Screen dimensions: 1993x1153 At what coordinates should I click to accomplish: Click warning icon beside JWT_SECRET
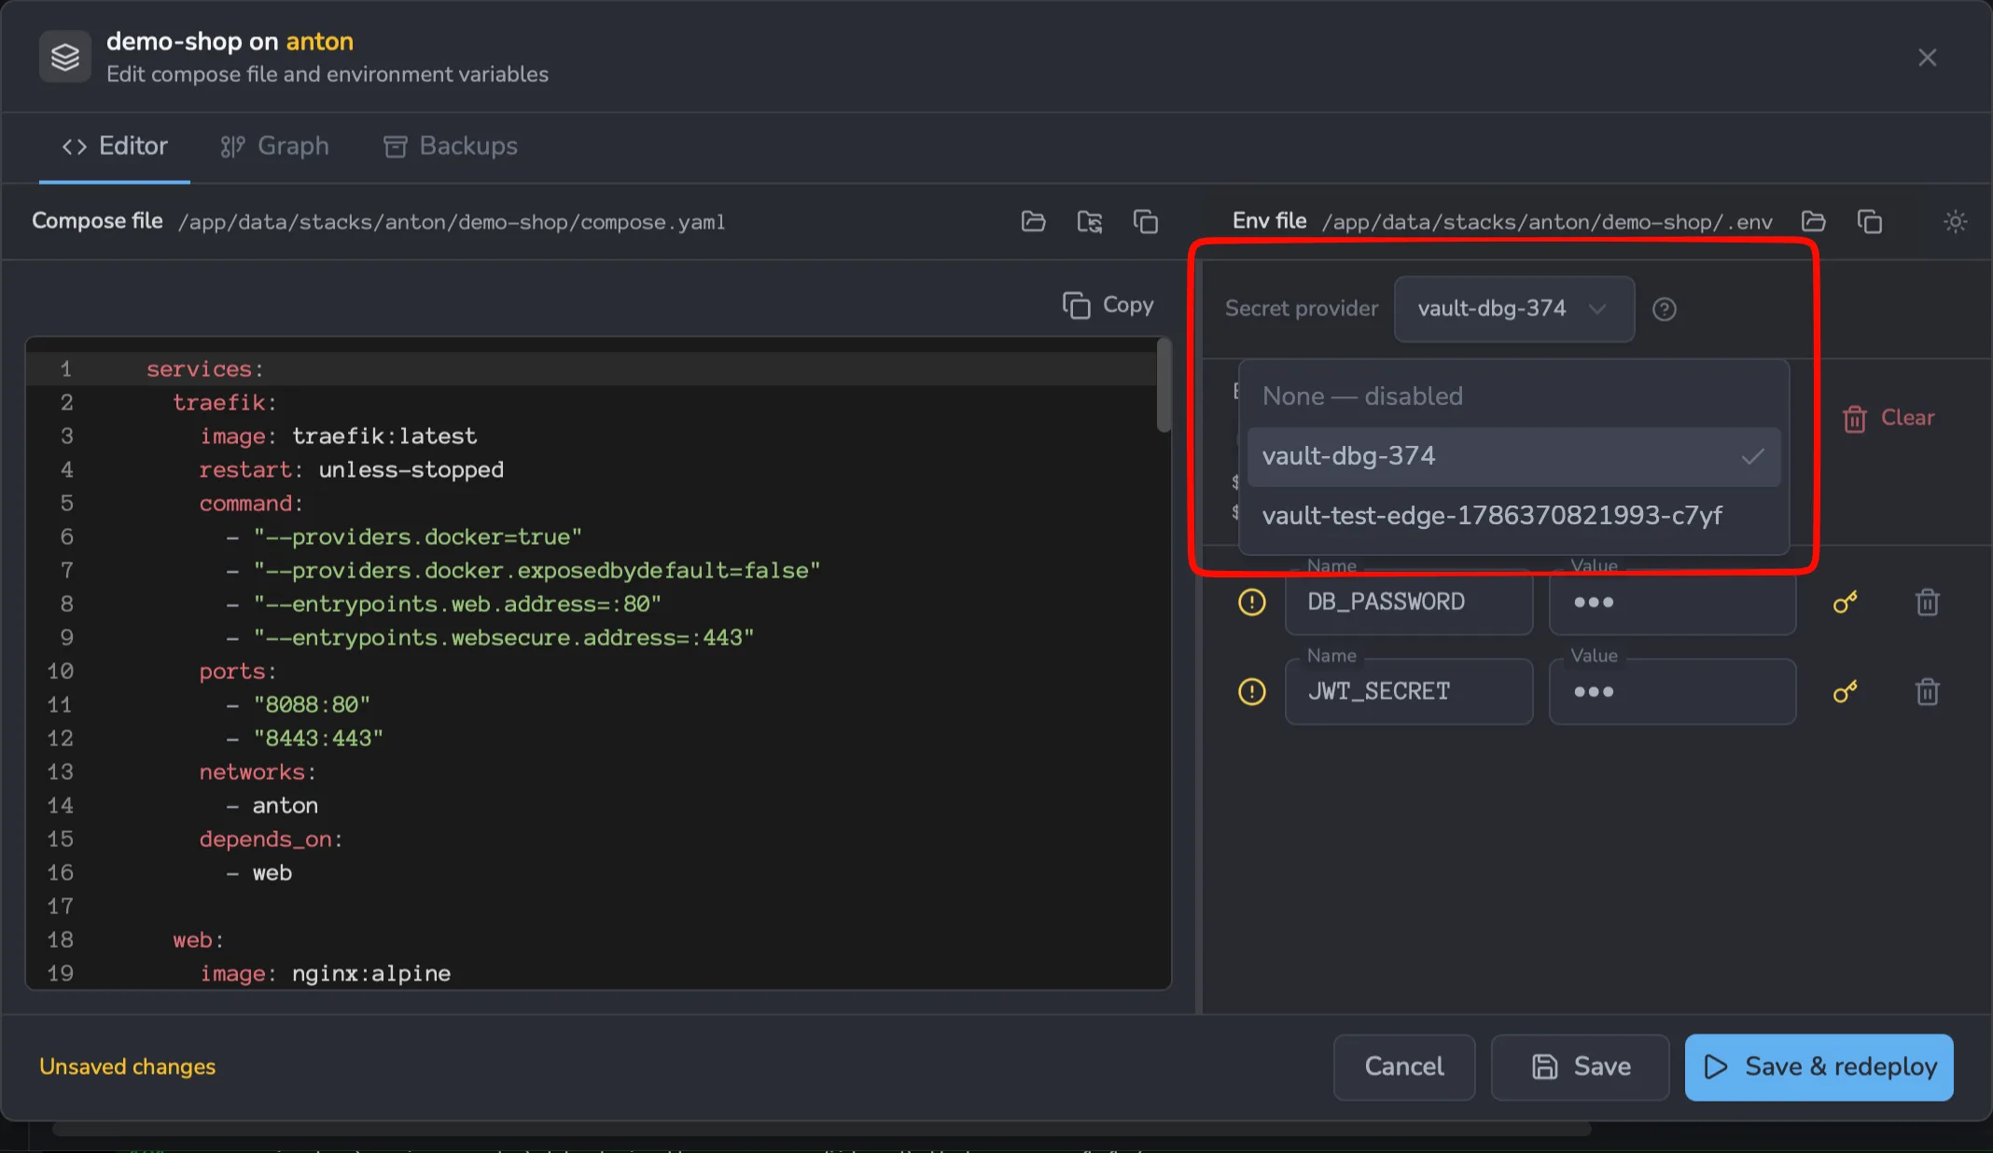[x=1251, y=692]
